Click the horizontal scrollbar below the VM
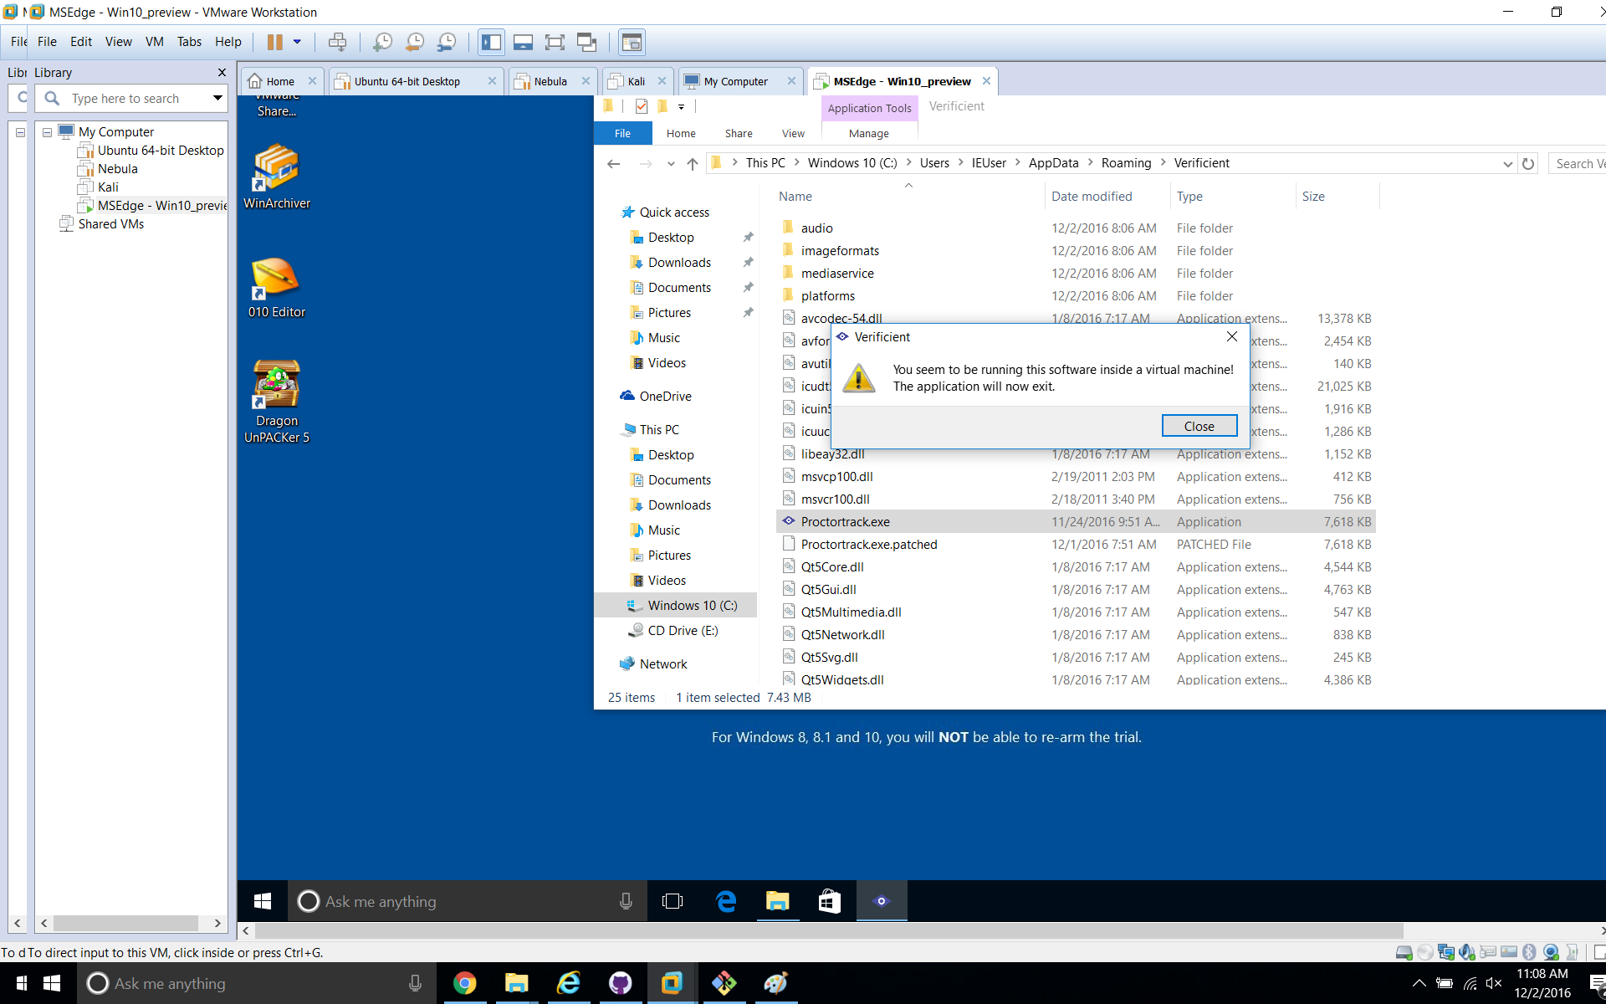Screen dimensions: 1606x1004 828,930
